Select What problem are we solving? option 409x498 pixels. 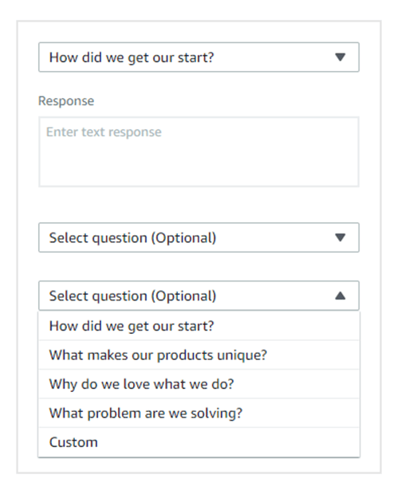click(x=199, y=414)
